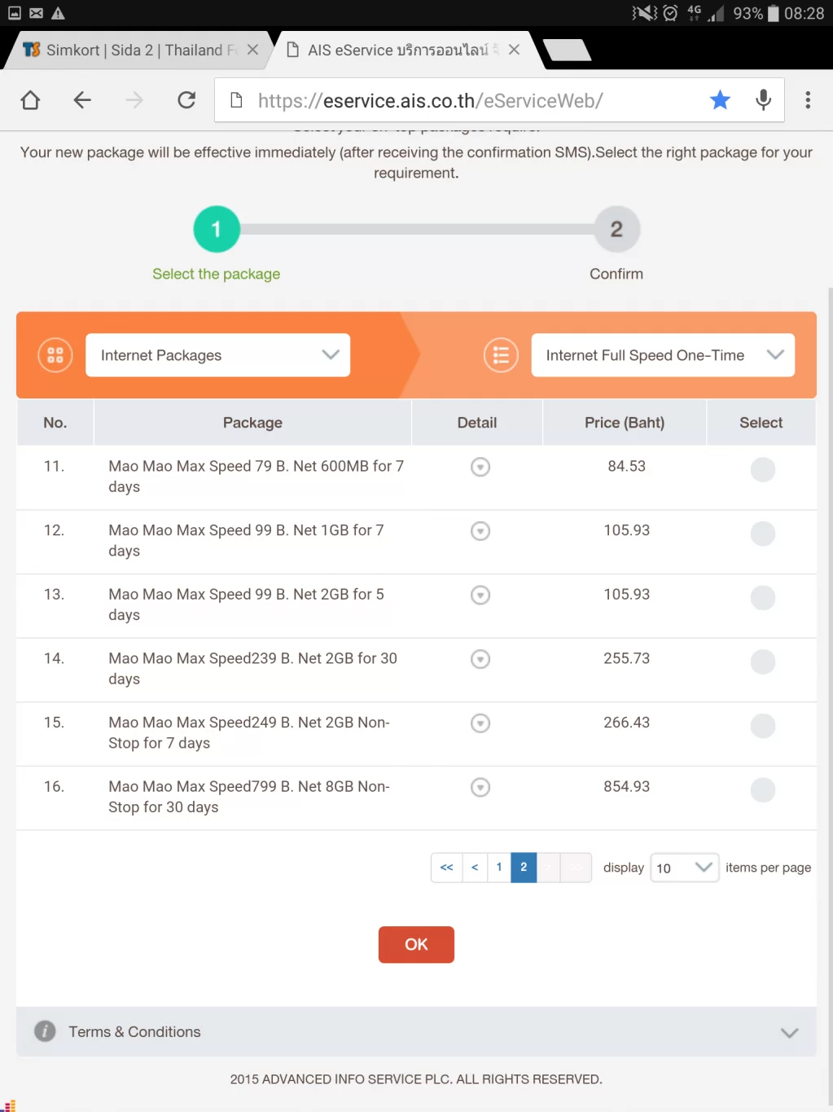The height and width of the screenshot is (1112, 833).
Task: Choose the 854.93 Baht package radio button
Action: pos(762,789)
